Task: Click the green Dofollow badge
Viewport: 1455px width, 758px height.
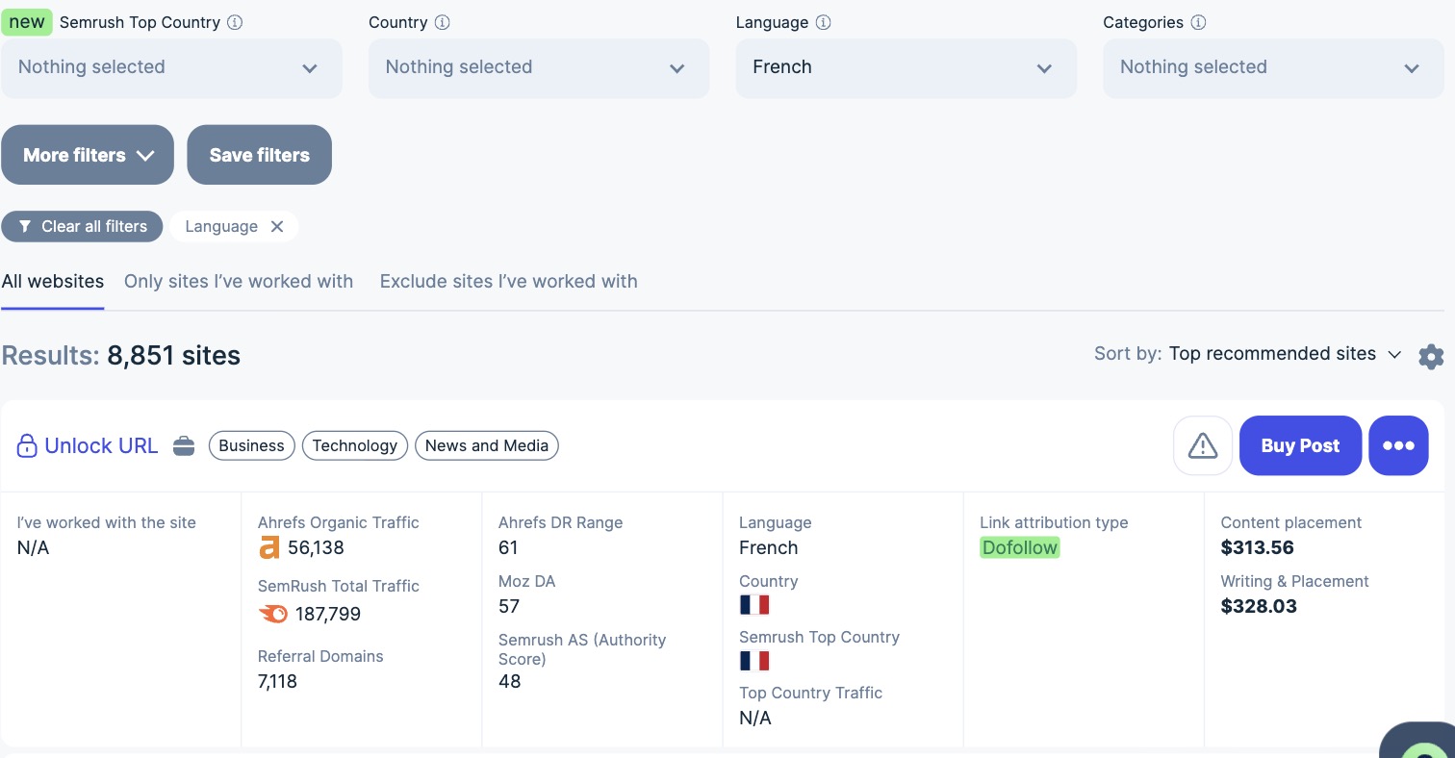Action: coord(1020,548)
